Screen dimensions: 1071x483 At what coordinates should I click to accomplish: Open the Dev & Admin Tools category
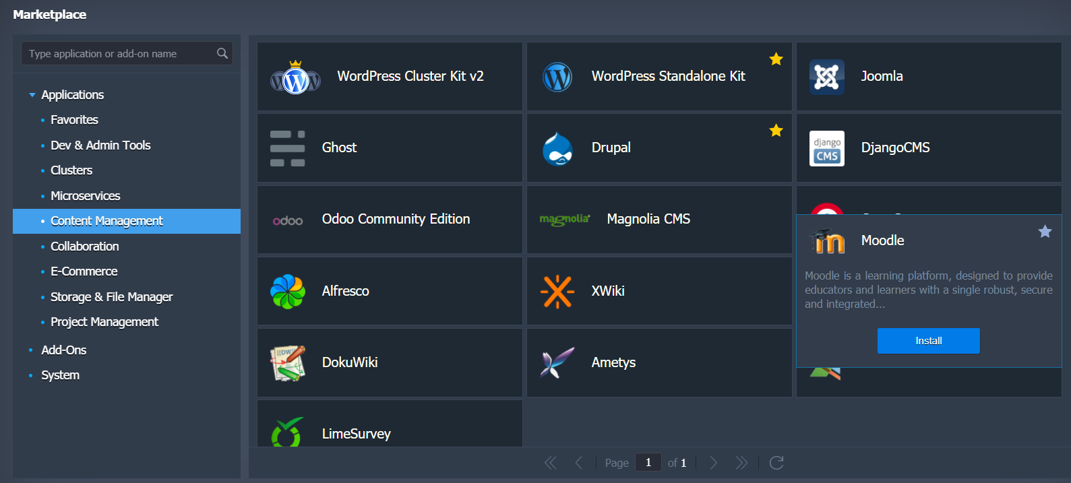(100, 146)
